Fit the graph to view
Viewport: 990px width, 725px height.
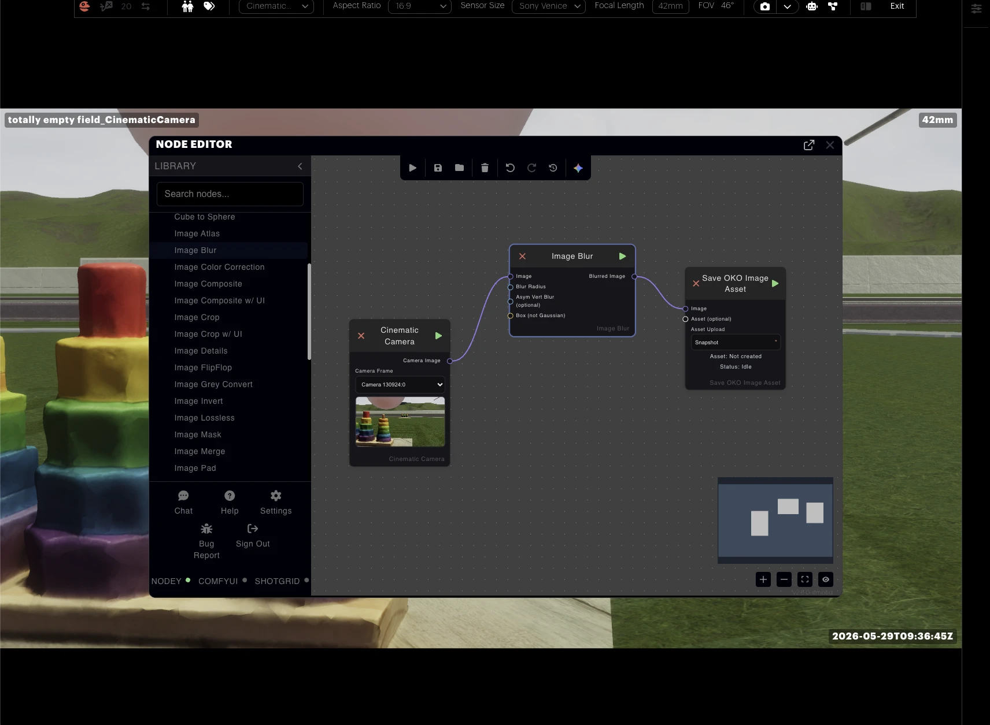point(805,579)
